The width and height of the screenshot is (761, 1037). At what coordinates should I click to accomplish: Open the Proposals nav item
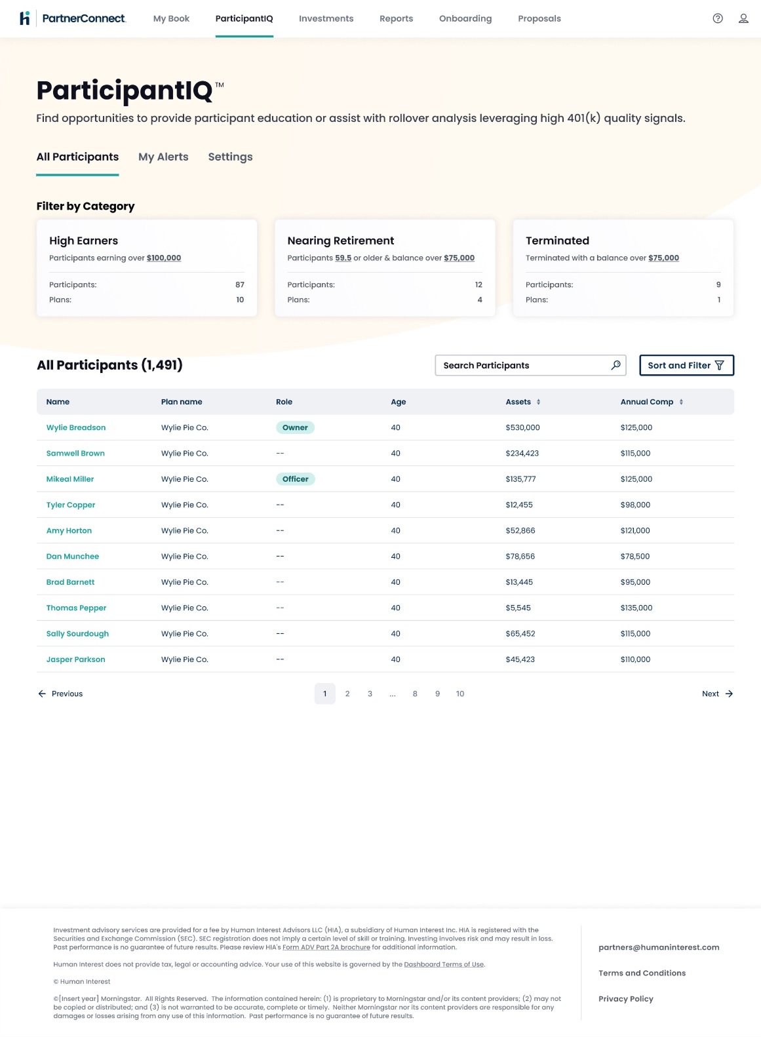(x=539, y=18)
